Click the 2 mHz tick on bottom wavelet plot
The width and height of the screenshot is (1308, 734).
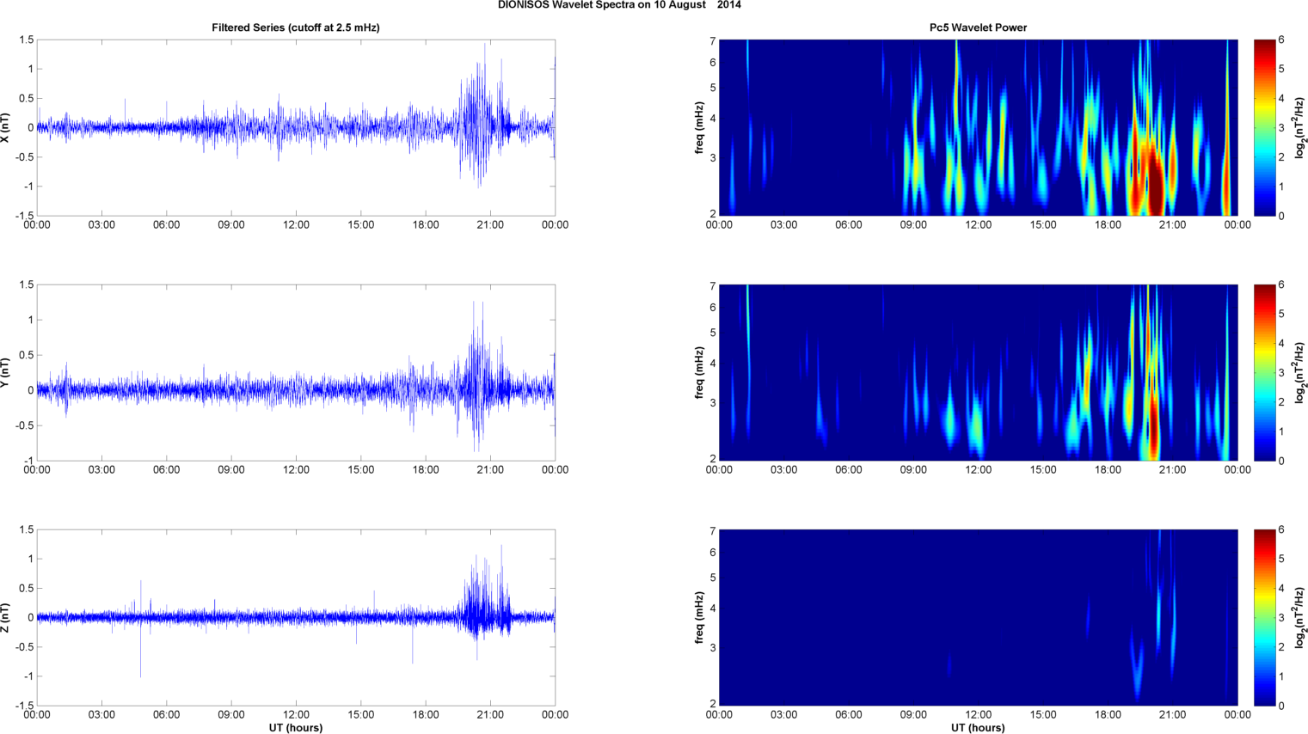click(713, 704)
